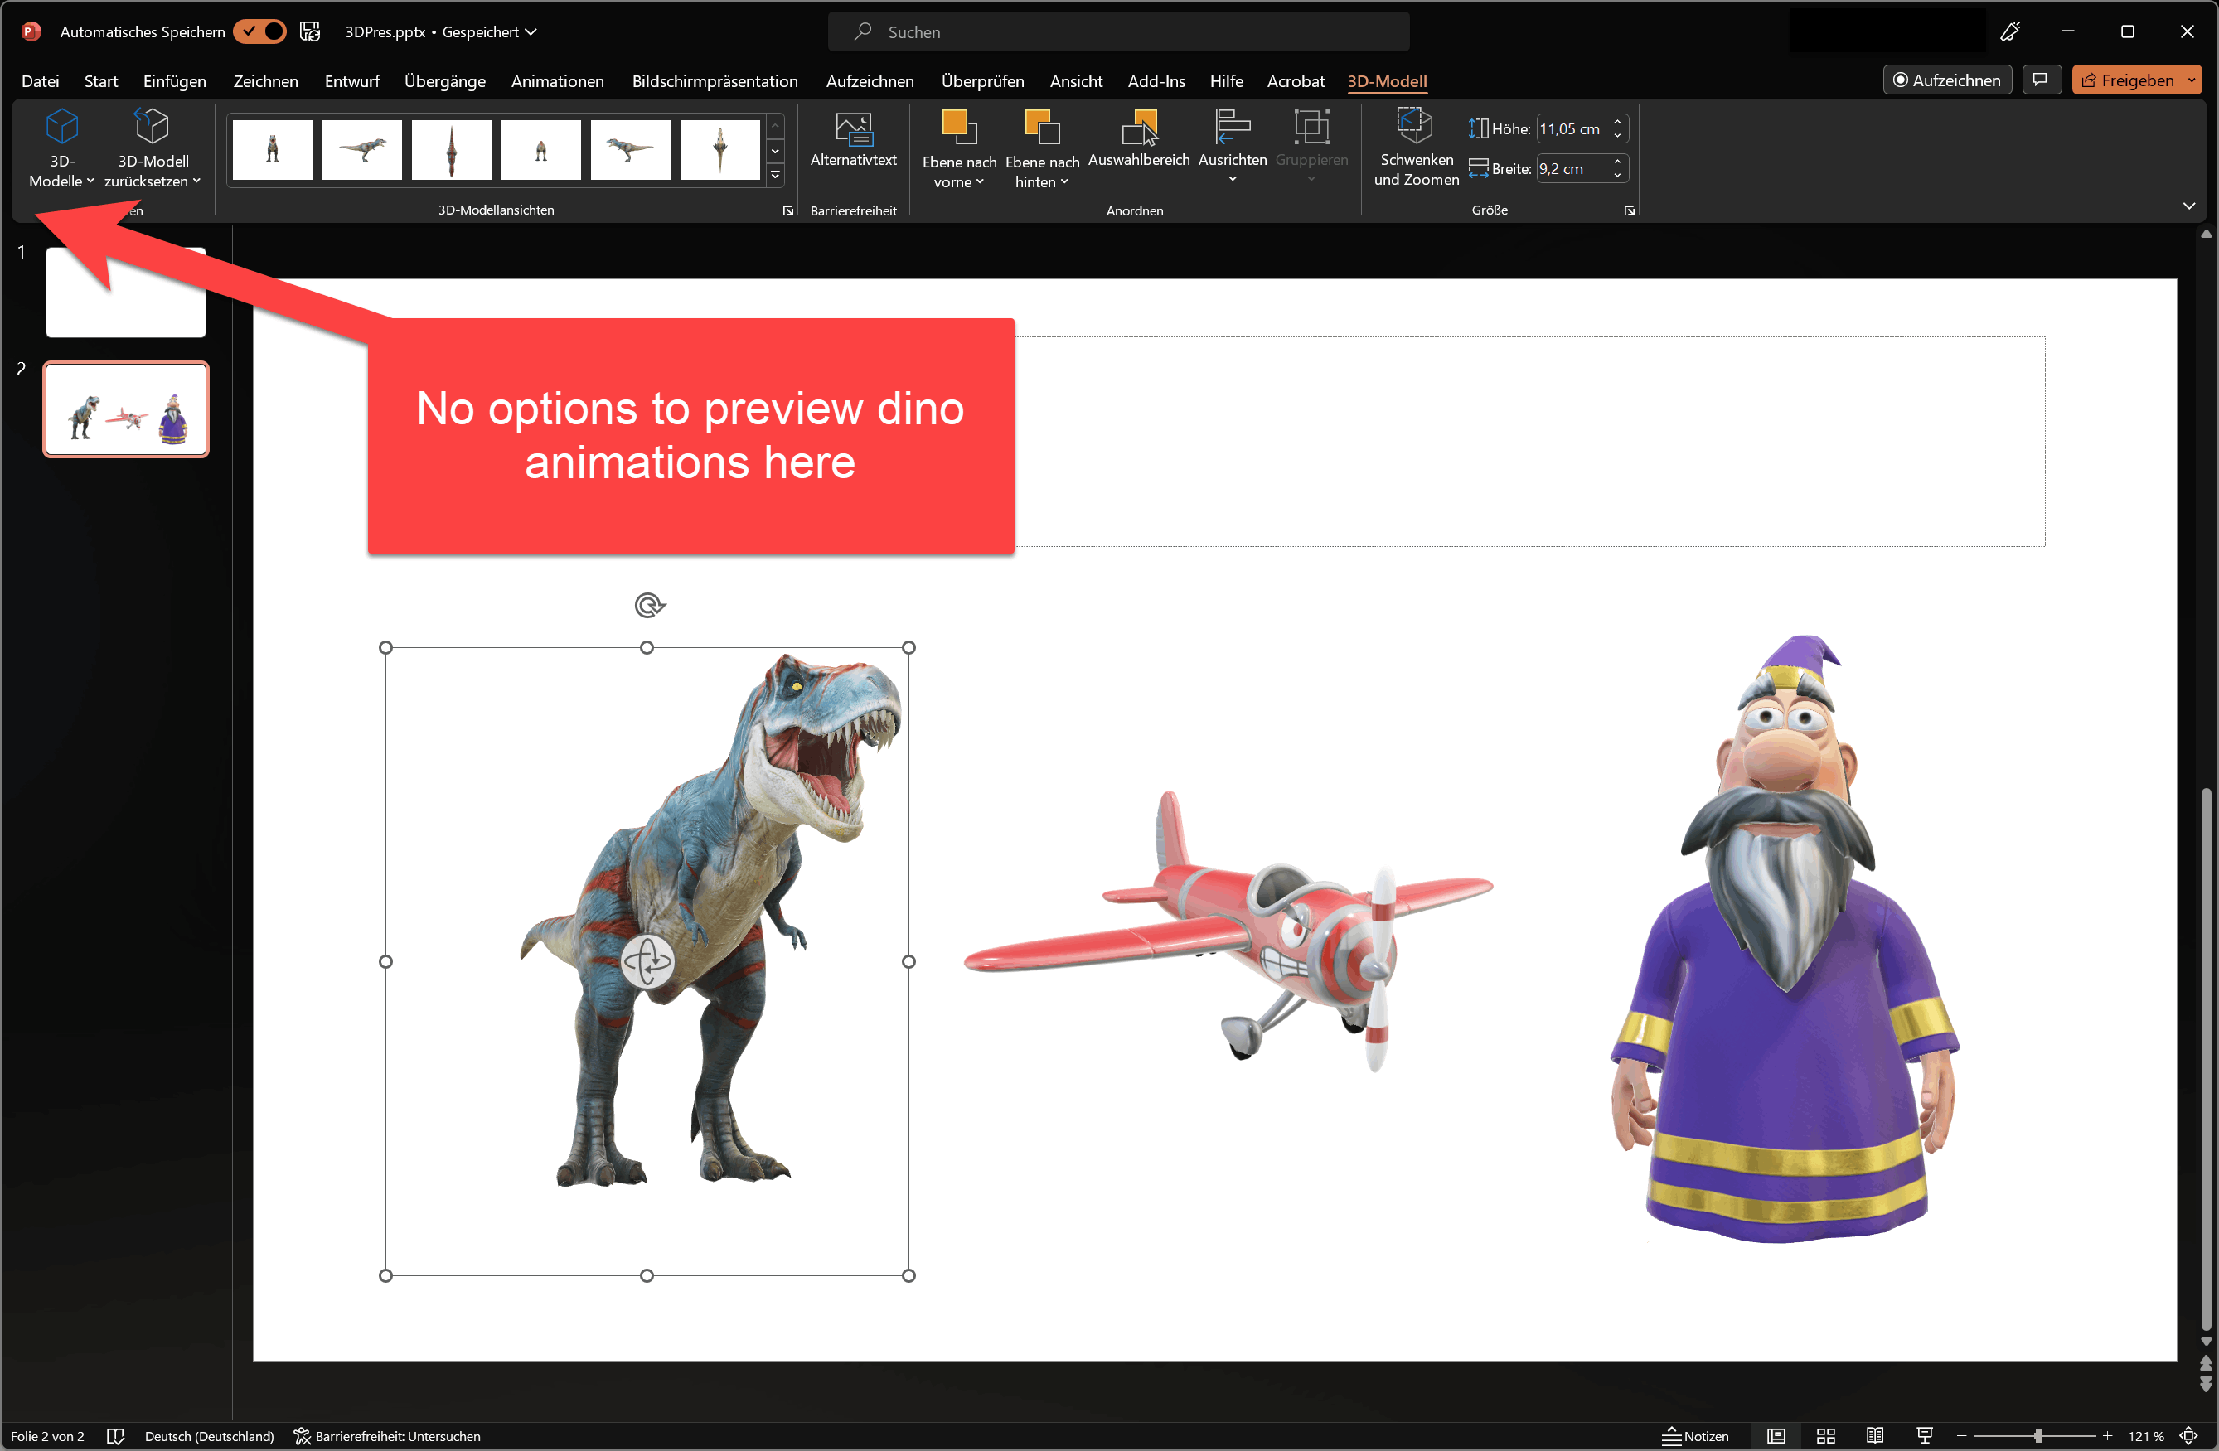
Task: Click Ebene nach vorne icon
Action: pos(959,128)
